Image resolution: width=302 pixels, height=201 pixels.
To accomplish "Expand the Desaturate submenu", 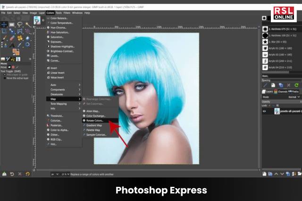I will (x=64, y=94).
